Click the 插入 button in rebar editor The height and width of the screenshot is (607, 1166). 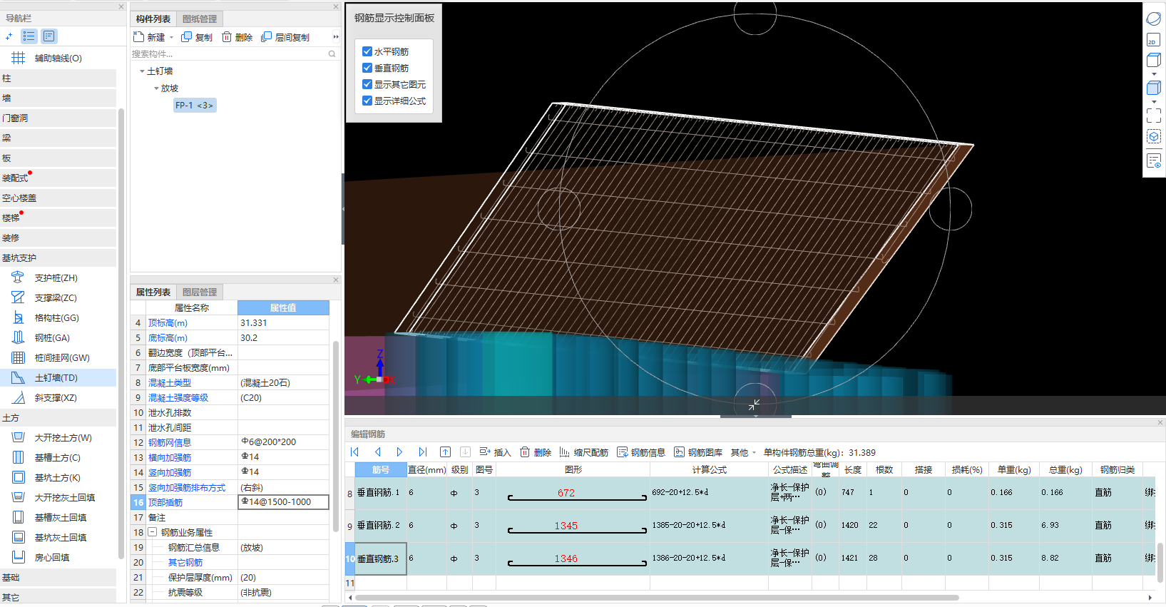tap(495, 452)
